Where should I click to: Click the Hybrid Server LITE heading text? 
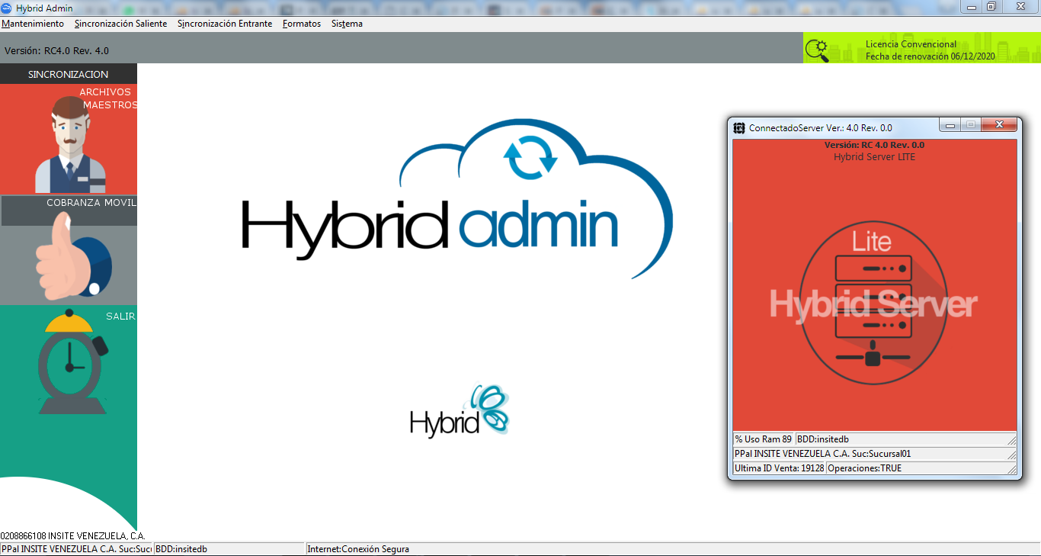pos(874,157)
